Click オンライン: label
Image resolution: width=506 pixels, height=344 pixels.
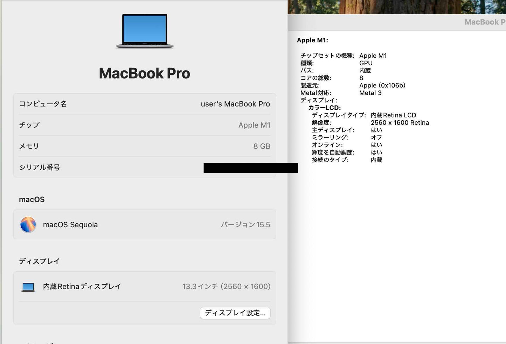[327, 145]
